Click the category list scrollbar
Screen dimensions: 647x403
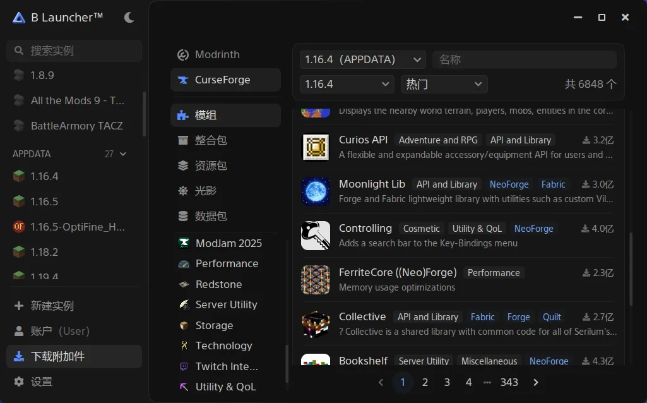coord(287,363)
